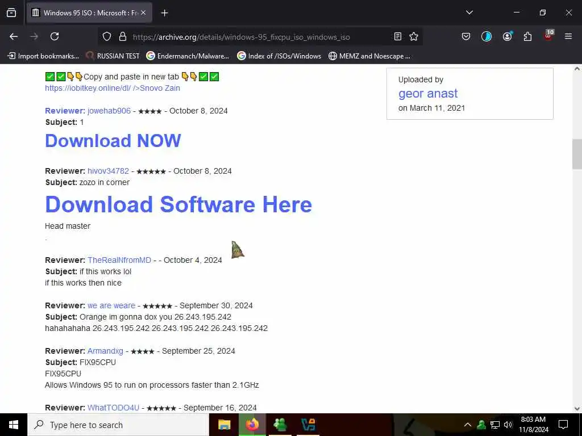The width and height of the screenshot is (582, 436).
Task: Open the blue half-circle extension icon
Action: pos(487,36)
